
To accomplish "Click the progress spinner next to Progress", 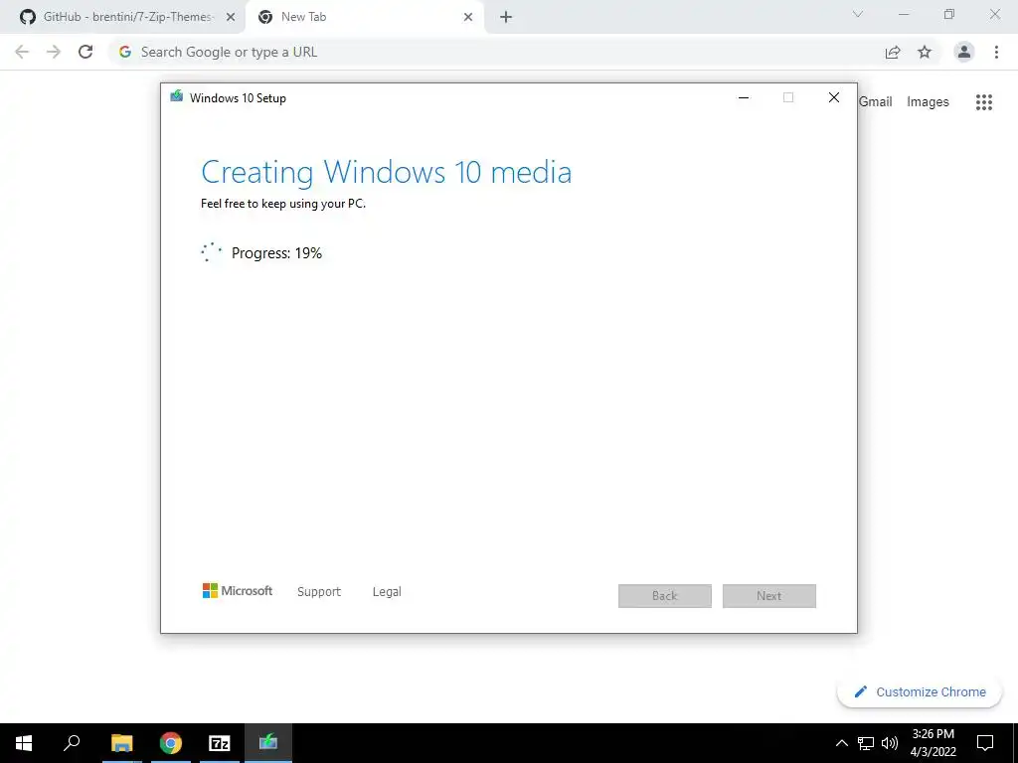I will tap(211, 252).
